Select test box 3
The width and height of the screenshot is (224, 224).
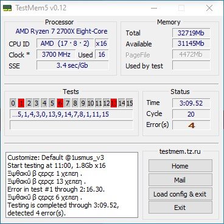coord(37,103)
